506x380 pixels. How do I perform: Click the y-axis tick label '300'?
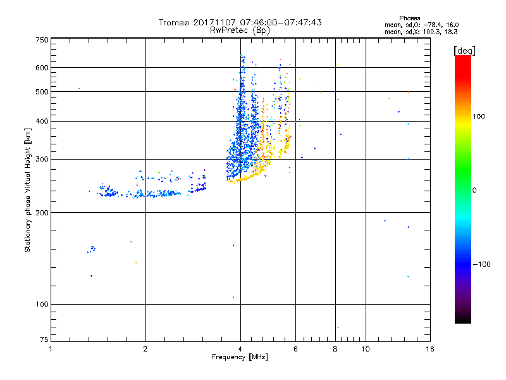[42, 160]
